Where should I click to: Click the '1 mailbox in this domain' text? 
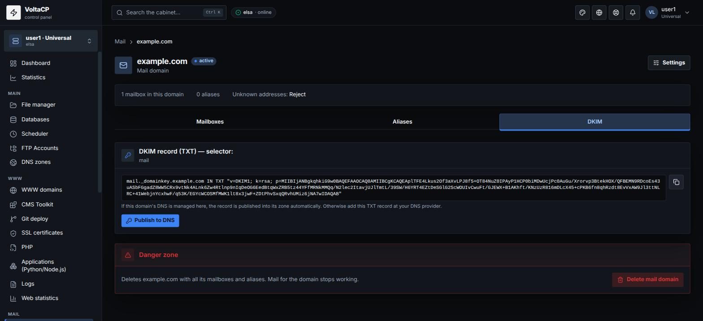[152, 94]
